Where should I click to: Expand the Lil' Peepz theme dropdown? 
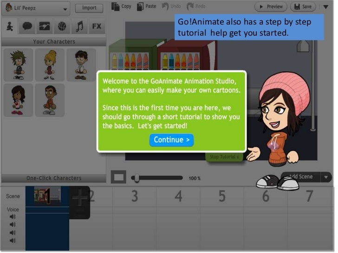click(36, 8)
